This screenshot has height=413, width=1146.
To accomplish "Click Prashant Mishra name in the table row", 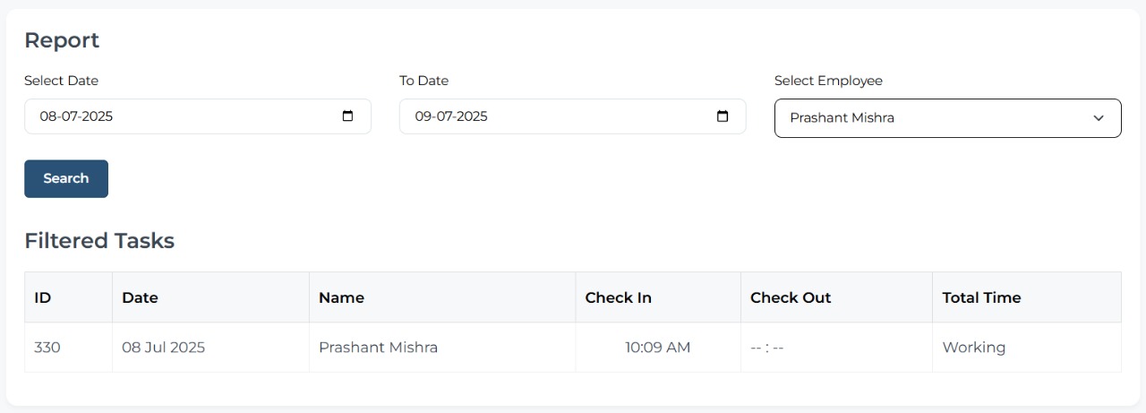I will [378, 348].
